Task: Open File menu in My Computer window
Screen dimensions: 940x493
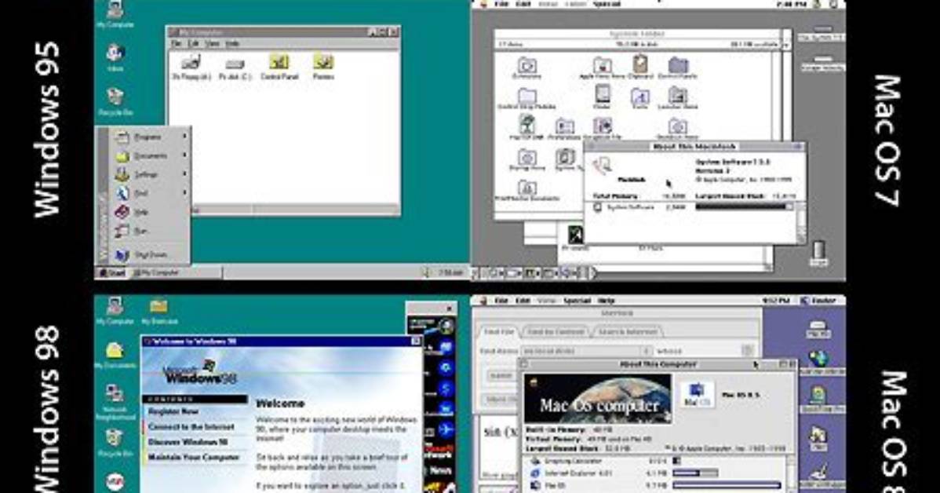Action: click(177, 44)
